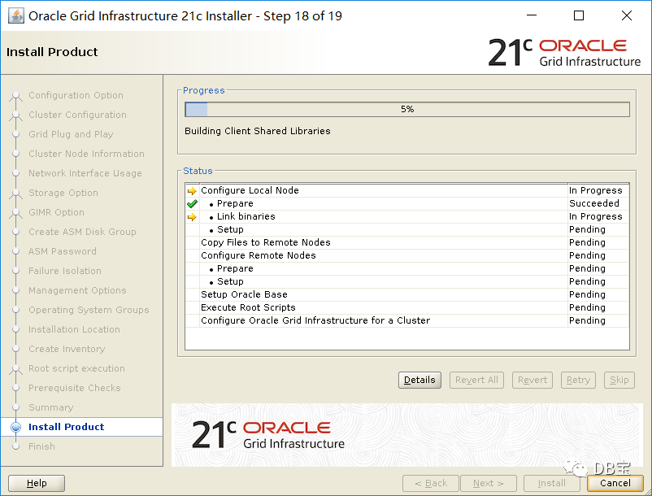Select Finish step in sidebar
The image size is (652, 496).
(x=41, y=446)
